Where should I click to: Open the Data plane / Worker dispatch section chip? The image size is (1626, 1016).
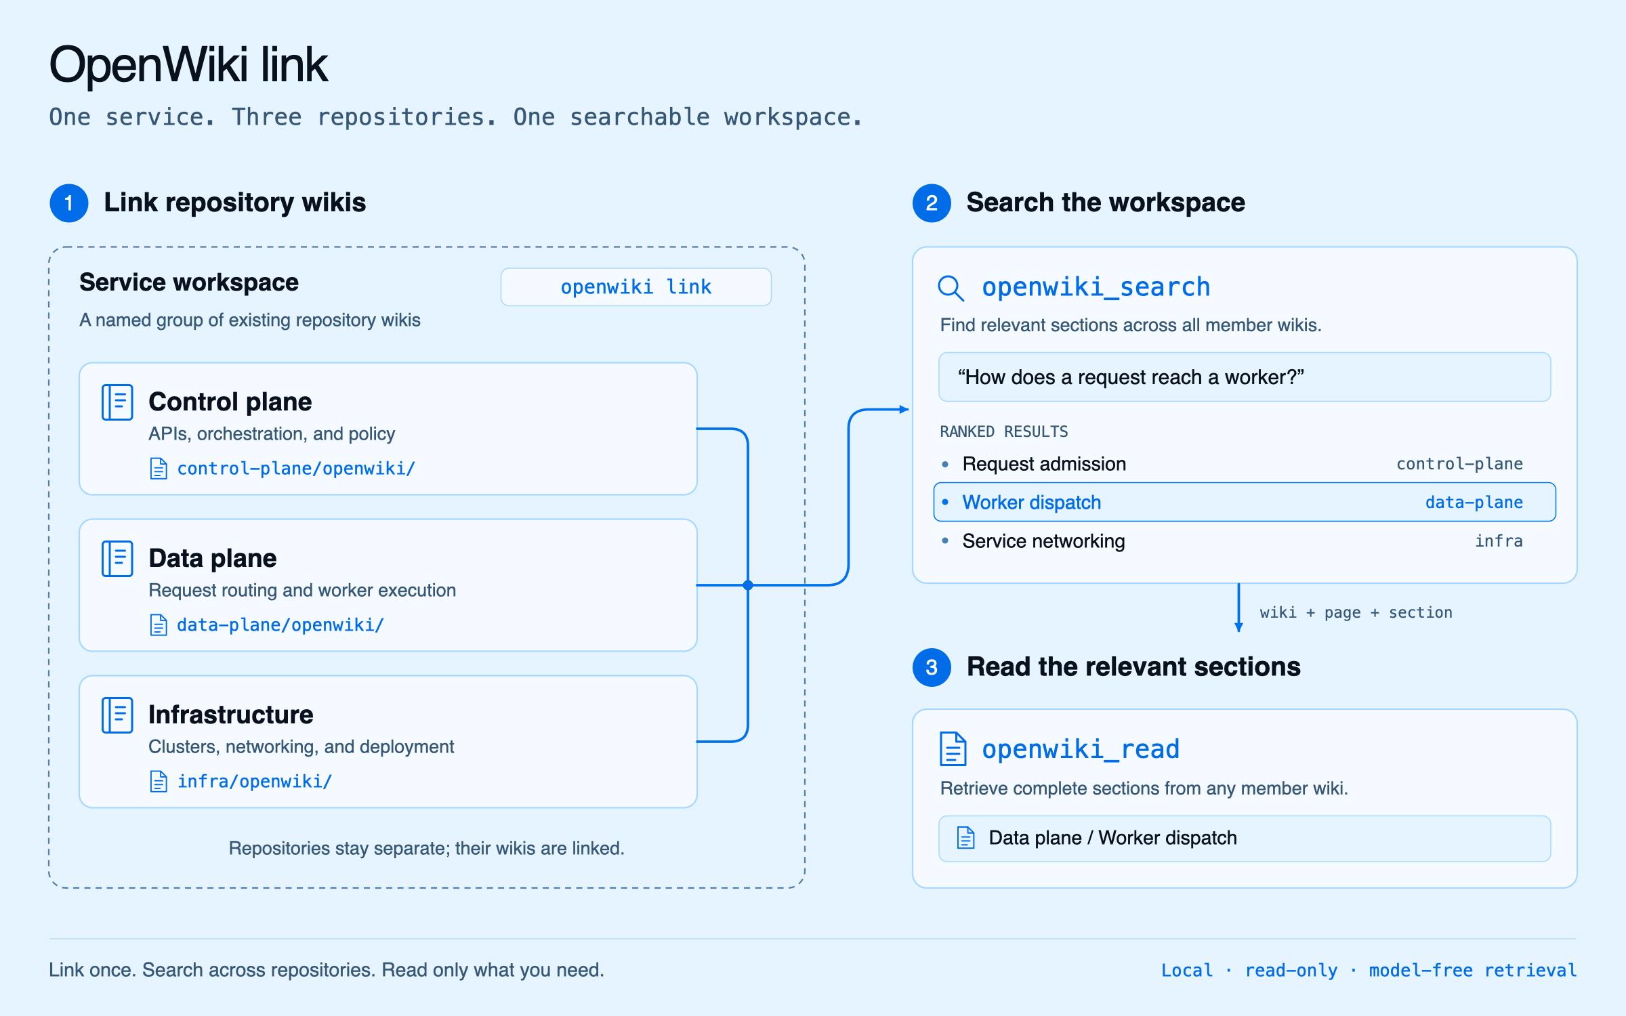[1245, 839]
